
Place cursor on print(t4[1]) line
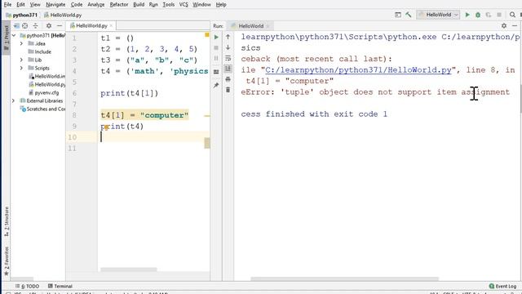coord(129,93)
